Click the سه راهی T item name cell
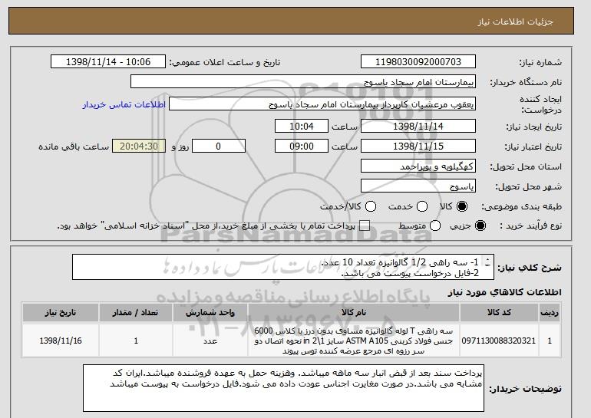591x418 pixels. (x=354, y=341)
